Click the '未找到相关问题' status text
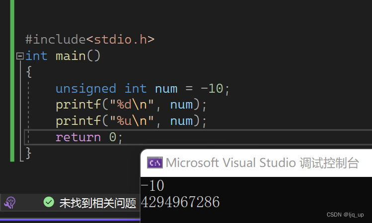This screenshot has width=372, height=223. tap(97, 203)
